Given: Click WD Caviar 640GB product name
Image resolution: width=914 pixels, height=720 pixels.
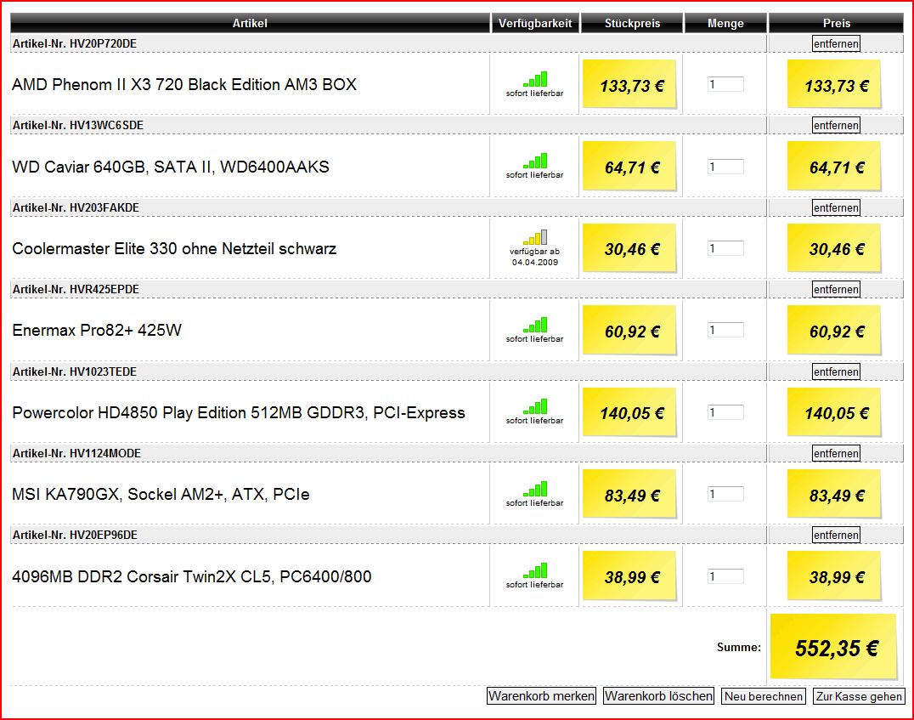Looking at the screenshot, I should click(171, 167).
